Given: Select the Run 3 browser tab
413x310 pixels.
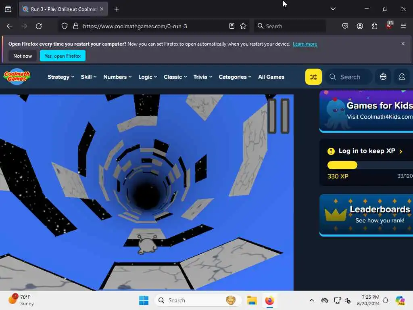Looking at the screenshot, I should coord(63,9).
